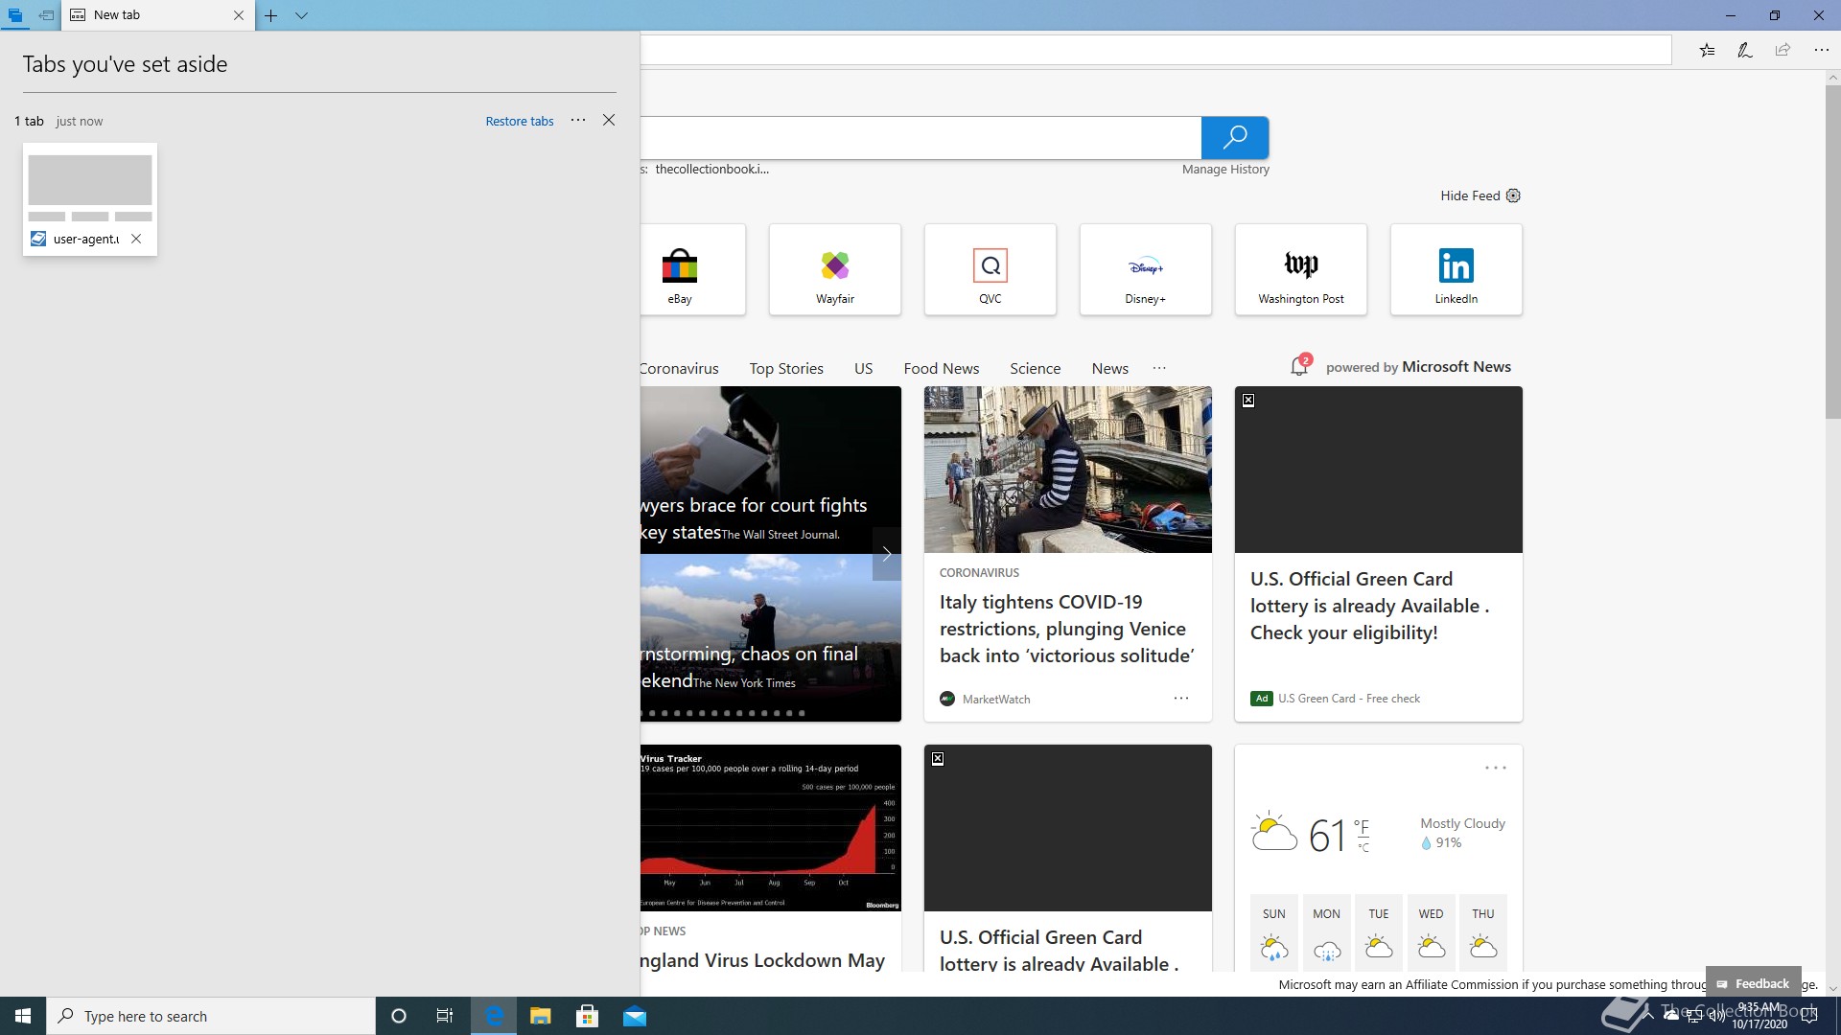Click Restore tabs link
Screen dimensions: 1841x1035
(x=520, y=121)
